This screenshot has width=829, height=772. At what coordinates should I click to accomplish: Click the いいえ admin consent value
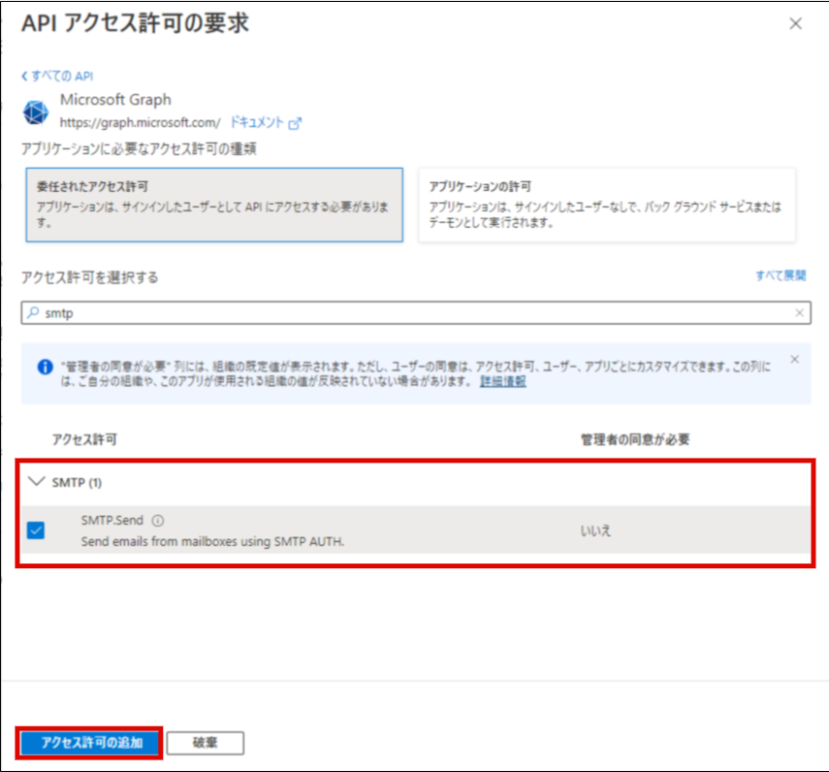pos(595,531)
